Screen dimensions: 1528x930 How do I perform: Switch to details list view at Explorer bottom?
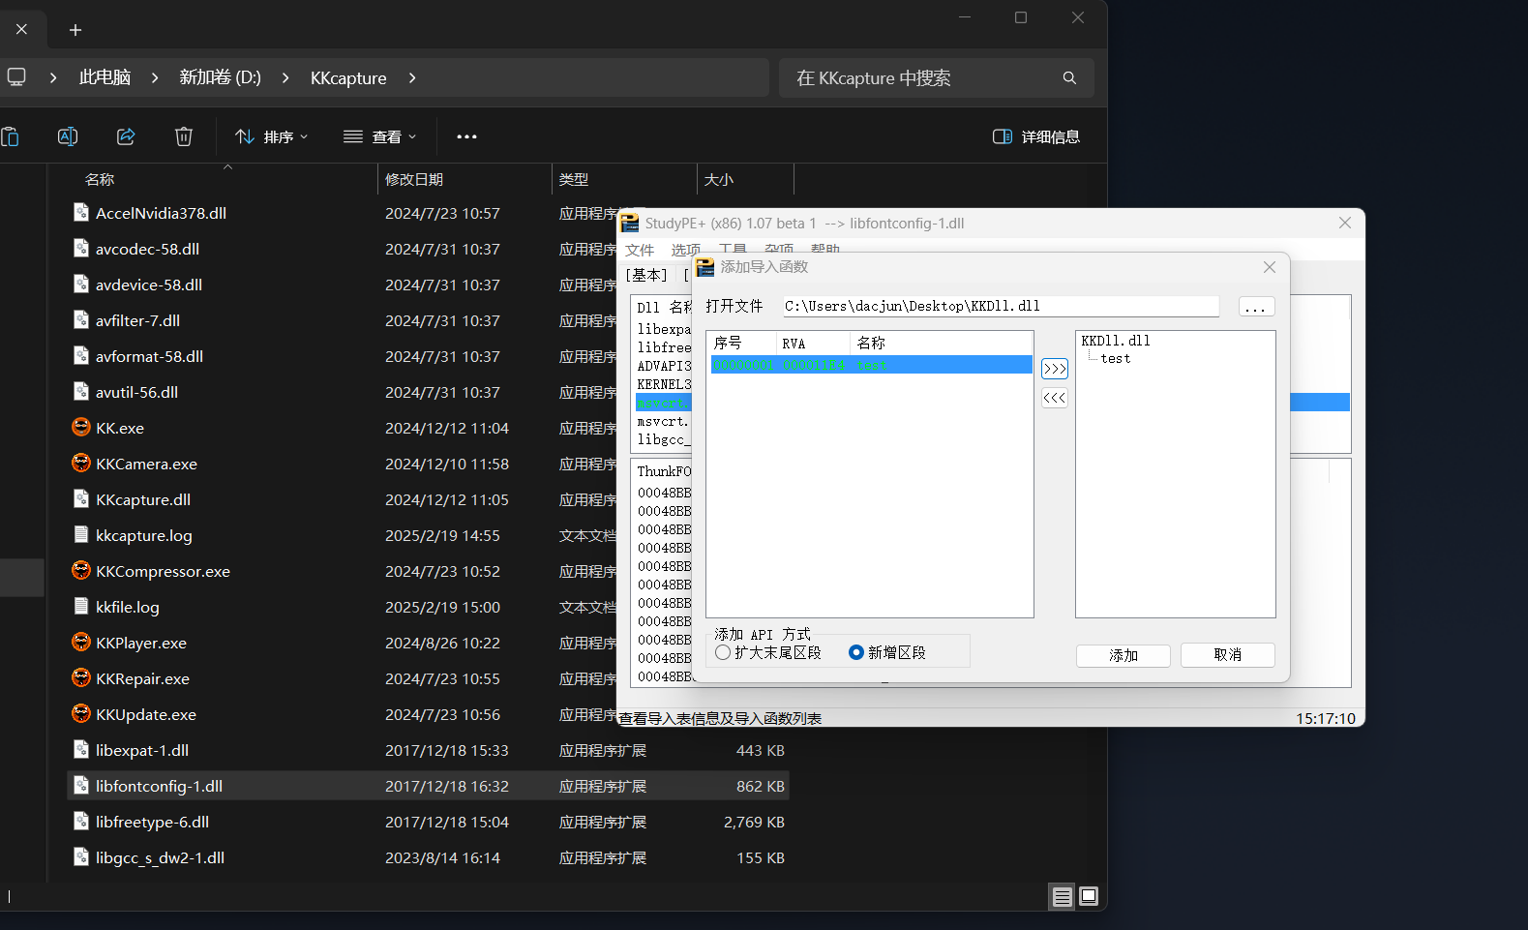click(x=1063, y=896)
